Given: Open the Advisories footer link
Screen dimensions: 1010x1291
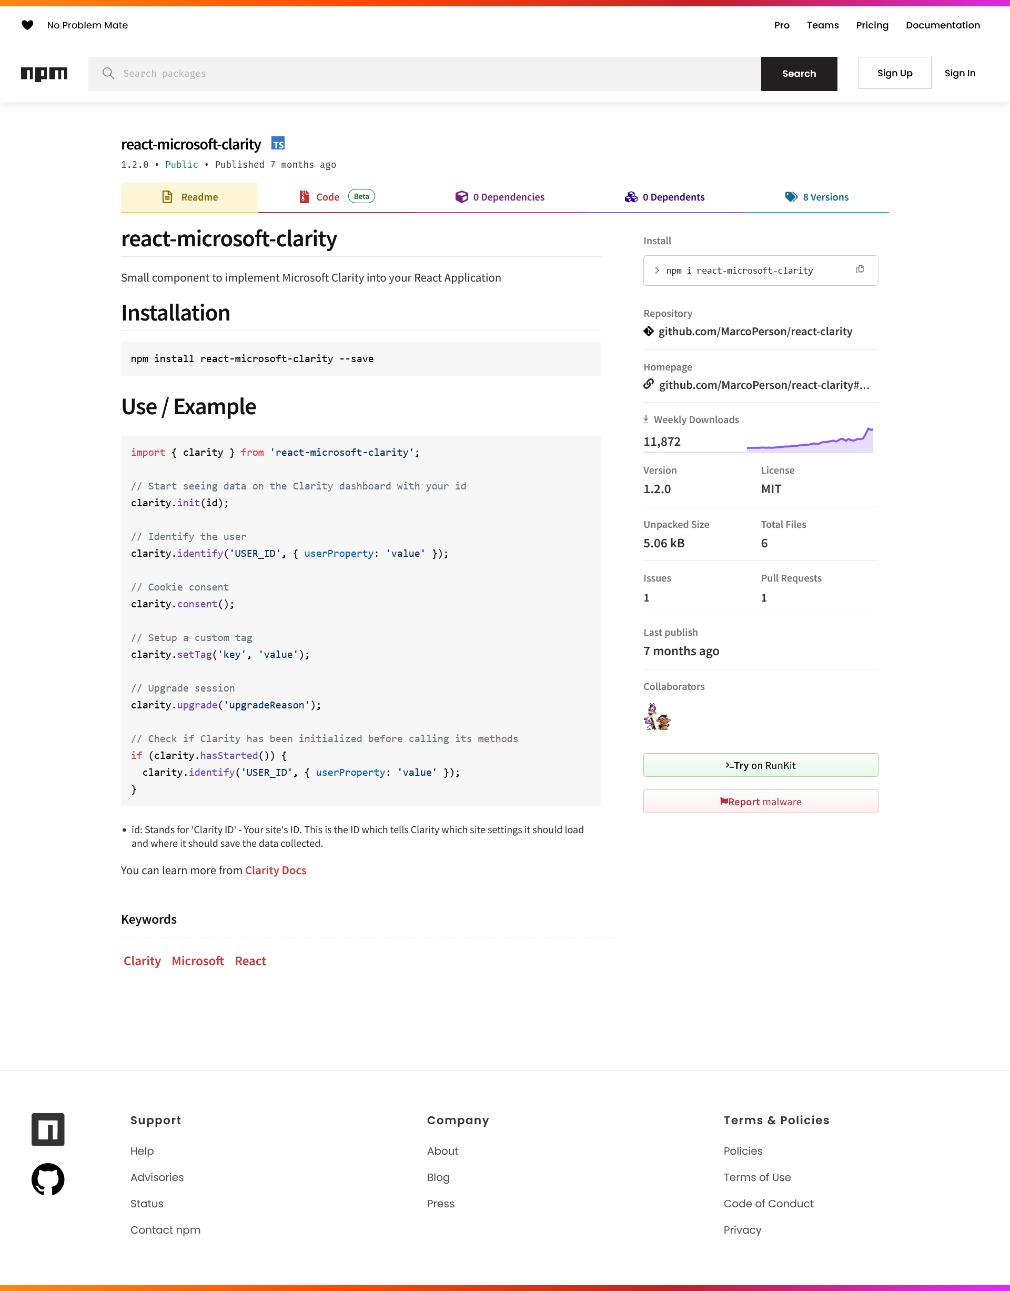Looking at the screenshot, I should pyautogui.click(x=157, y=1177).
